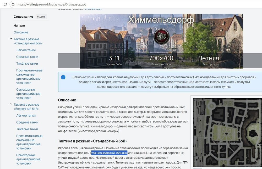Viewport: 262px width, 169px height.
Task: Collapse «Встречный бой» section in contents sidebar
Action: pos(11,104)
